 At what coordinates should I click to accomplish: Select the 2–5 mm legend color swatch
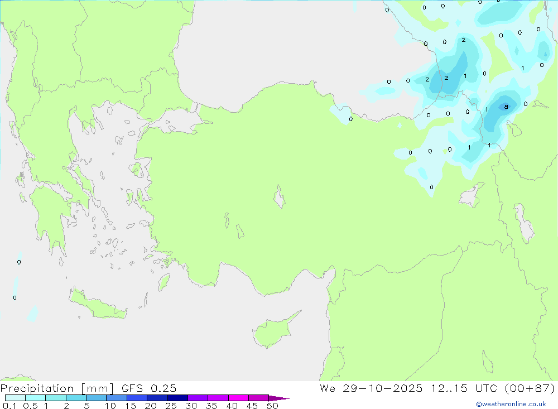(76, 398)
